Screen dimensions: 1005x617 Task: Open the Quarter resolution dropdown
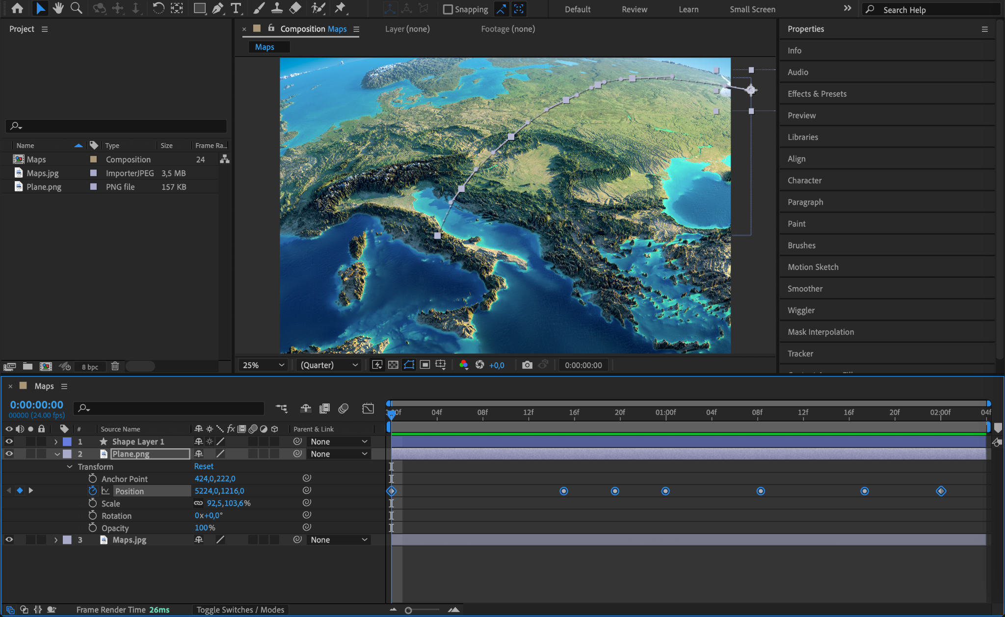(x=329, y=365)
